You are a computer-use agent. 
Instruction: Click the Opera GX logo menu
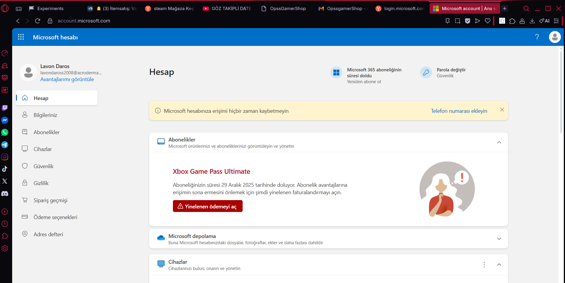(5, 8)
